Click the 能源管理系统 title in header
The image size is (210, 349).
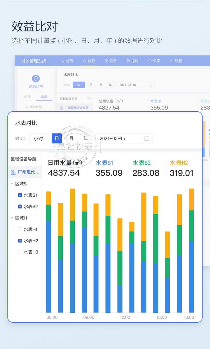(34, 61)
